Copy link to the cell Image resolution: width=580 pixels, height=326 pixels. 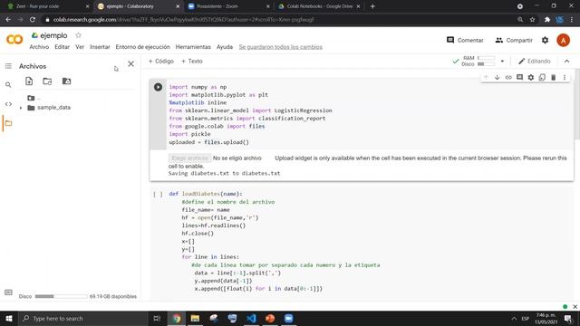click(x=508, y=77)
